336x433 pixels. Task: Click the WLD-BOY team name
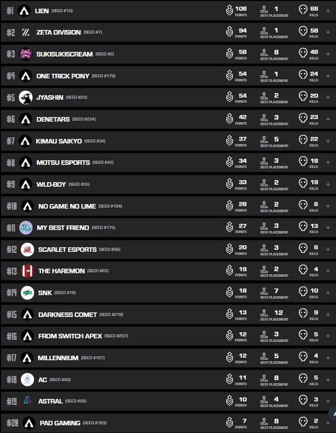pyautogui.click(x=51, y=184)
